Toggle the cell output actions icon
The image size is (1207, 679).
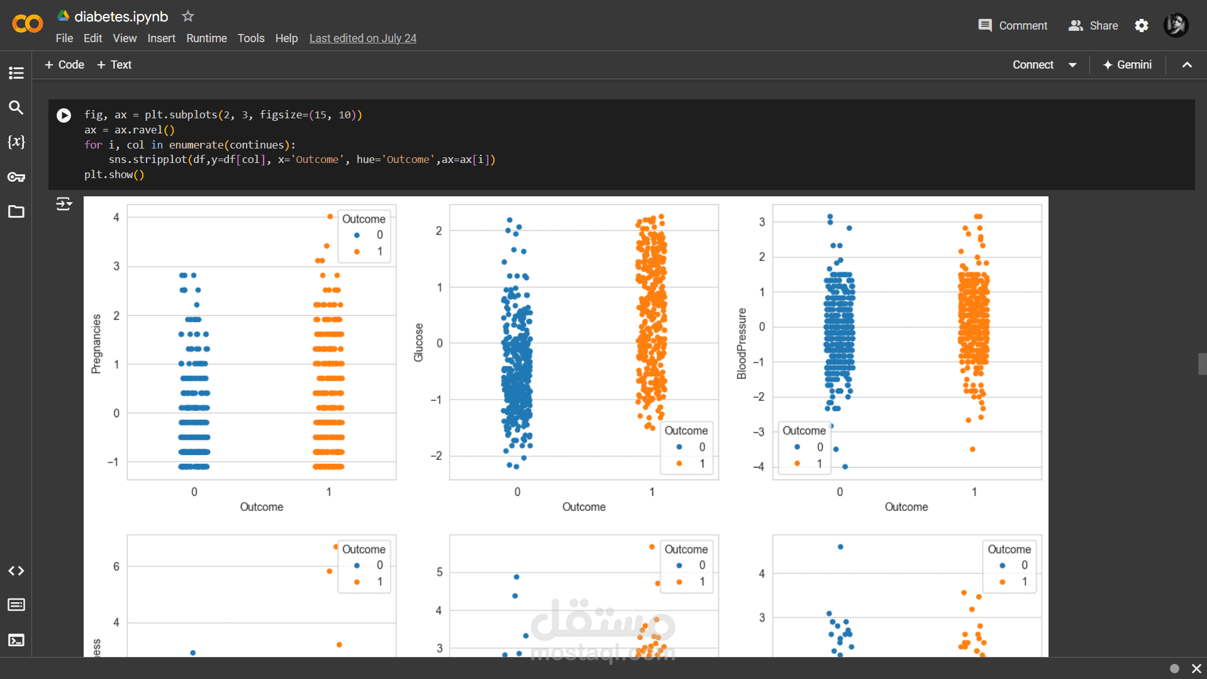click(64, 204)
